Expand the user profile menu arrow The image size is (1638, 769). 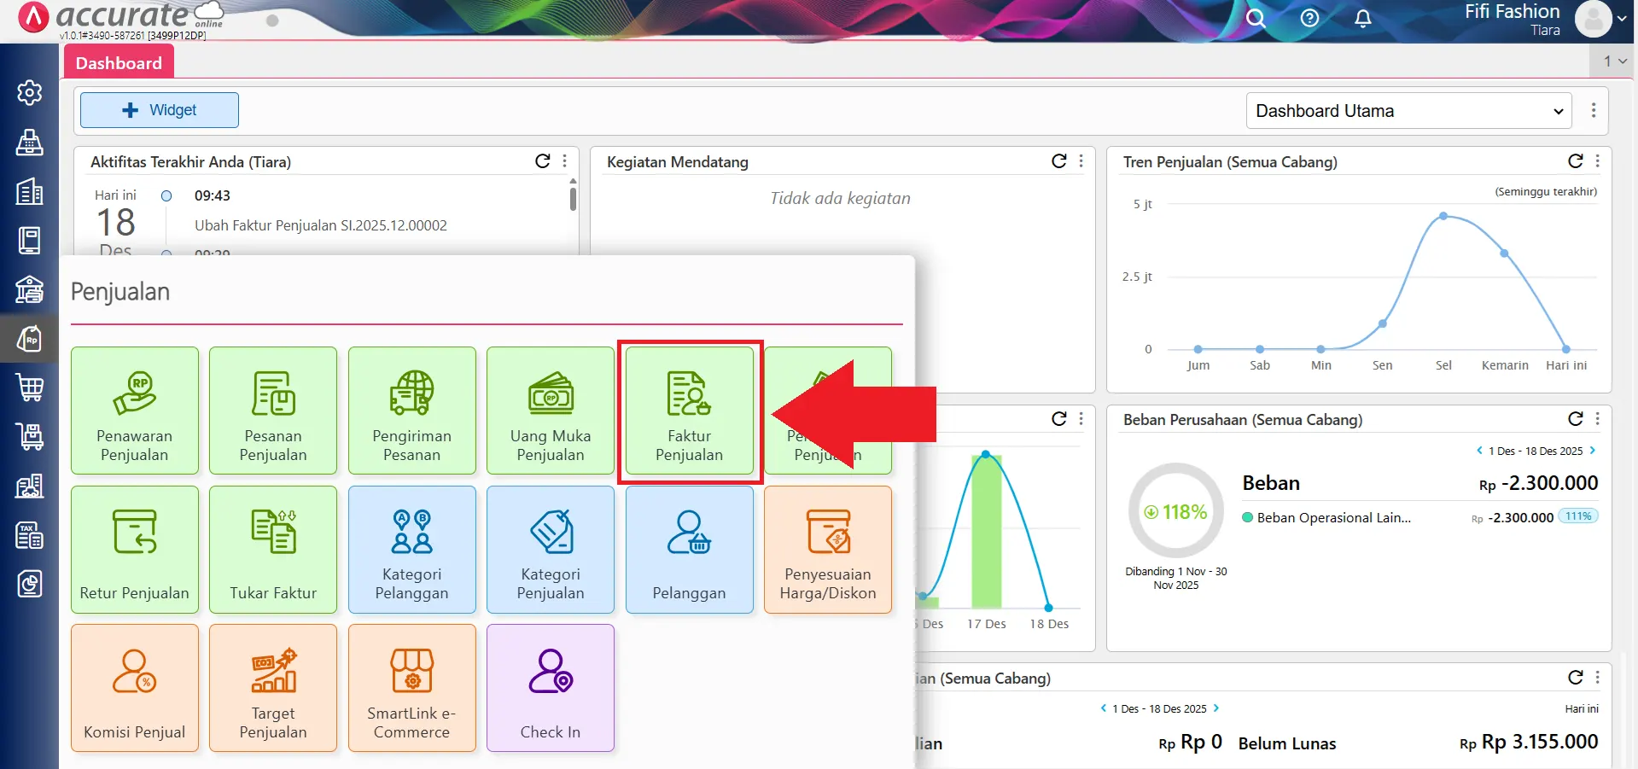1621,18
